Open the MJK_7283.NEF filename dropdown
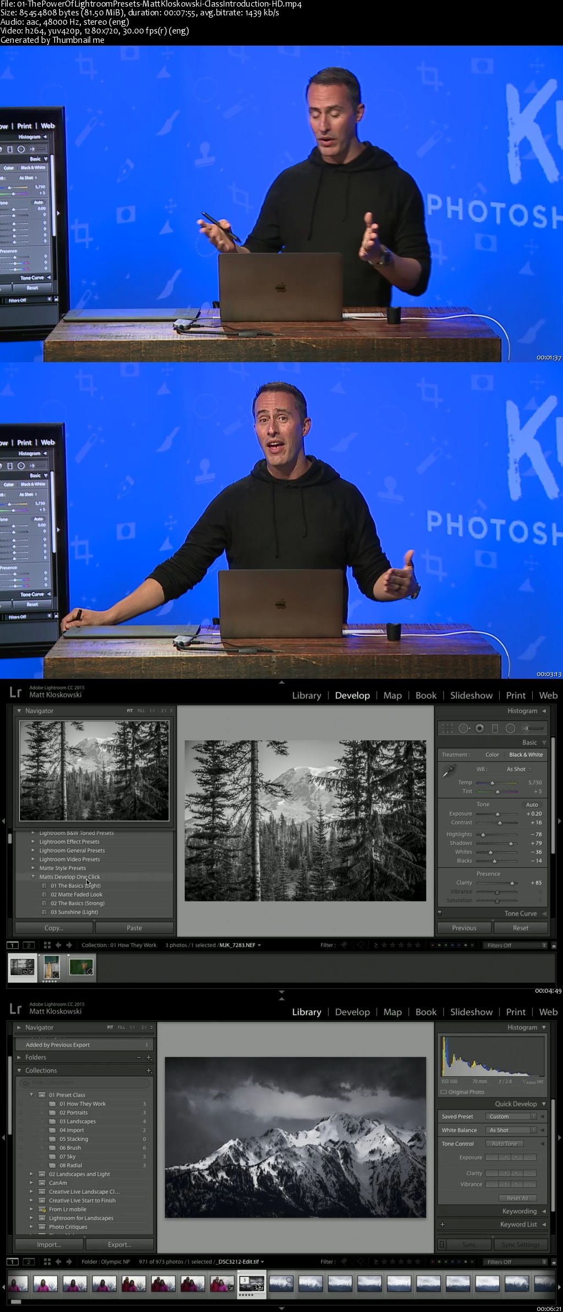Screen dimensions: 563x1312 point(240,945)
